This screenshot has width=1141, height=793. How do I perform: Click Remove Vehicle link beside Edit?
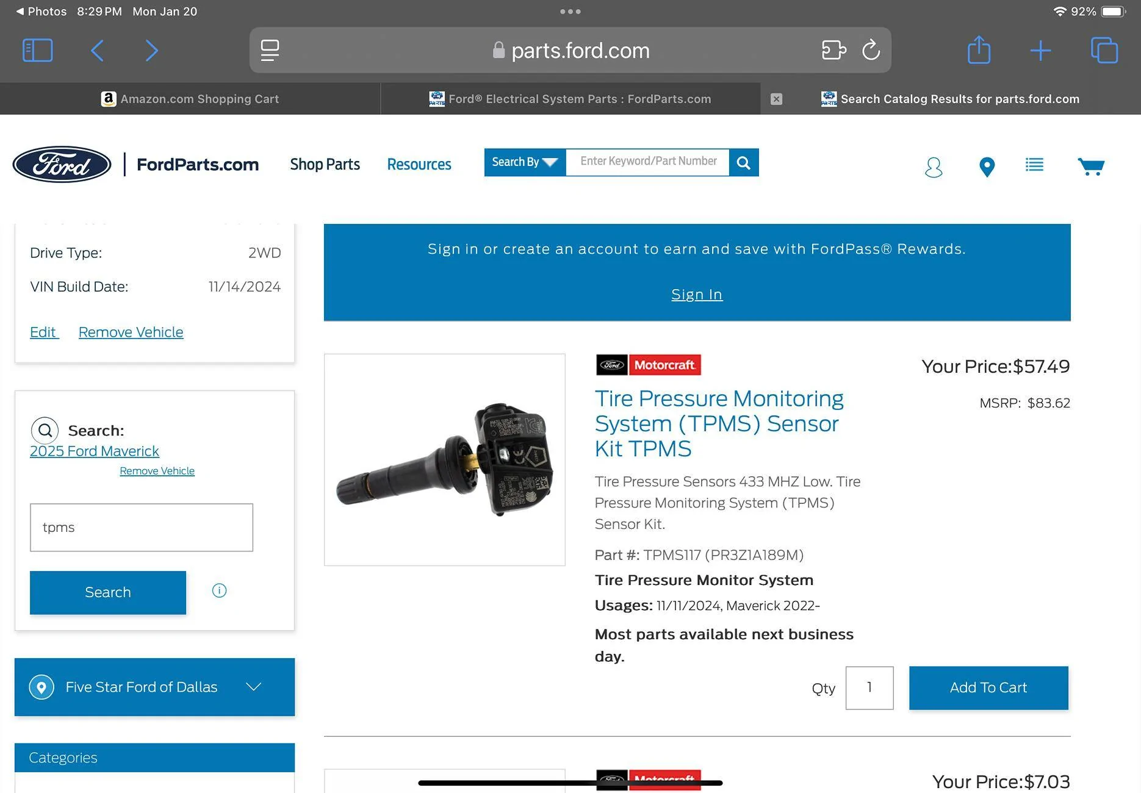point(131,332)
